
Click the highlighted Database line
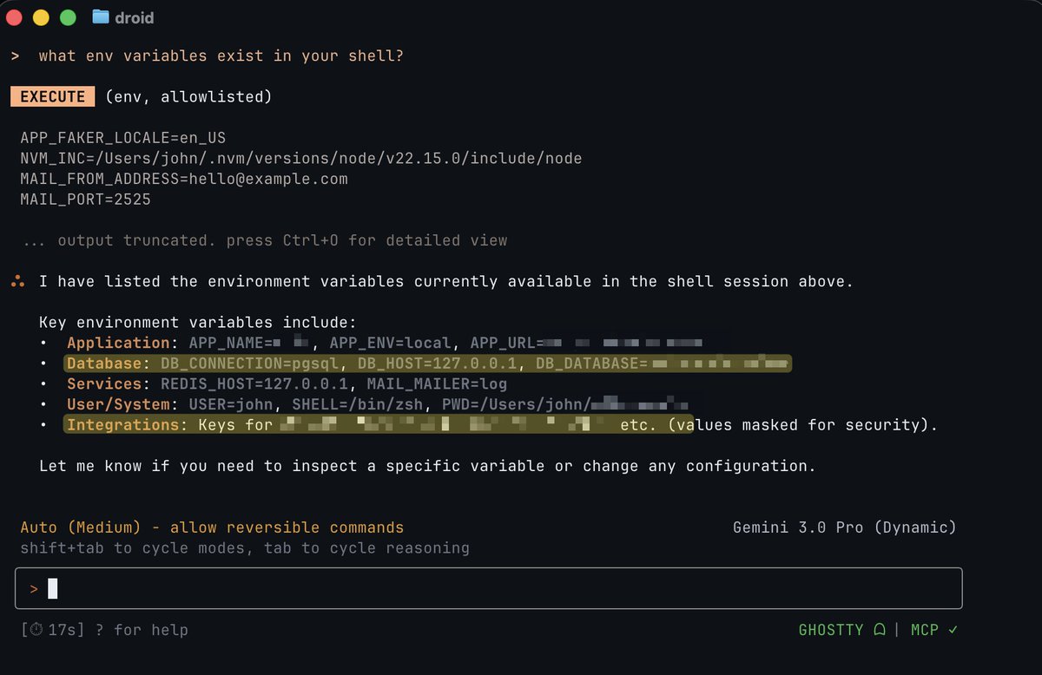[428, 364]
